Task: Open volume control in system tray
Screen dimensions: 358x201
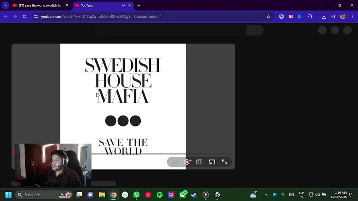Action: [x=318, y=195]
